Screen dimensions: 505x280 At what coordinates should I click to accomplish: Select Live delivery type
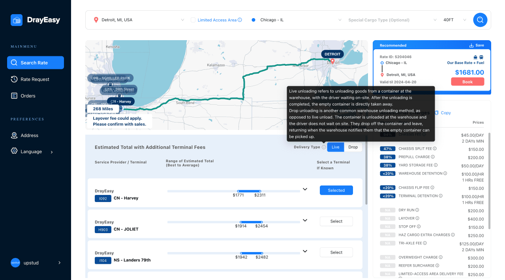(336, 147)
